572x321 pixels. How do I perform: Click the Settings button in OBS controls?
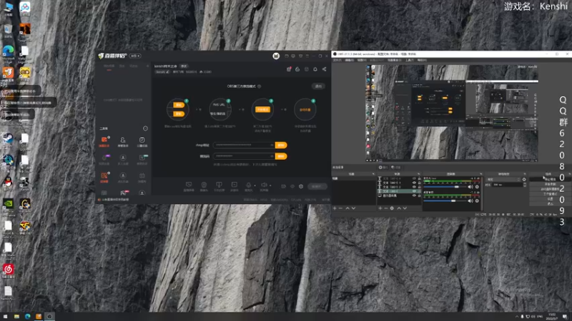(551, 199)
